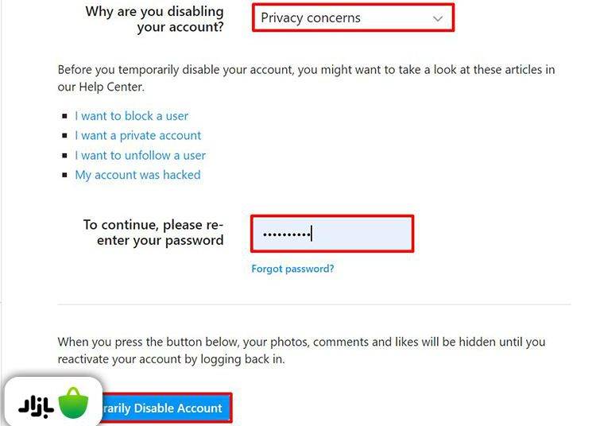Click the "Forgot password?" link
596x426 pixels.
coord(292,269)
